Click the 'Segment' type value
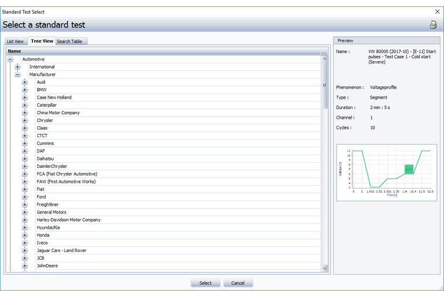444x297 pixels. [378, 97]
